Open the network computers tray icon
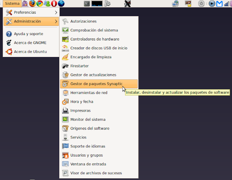Image resolution: width=232 pixels, height=180 pixels. click(175, 4)
